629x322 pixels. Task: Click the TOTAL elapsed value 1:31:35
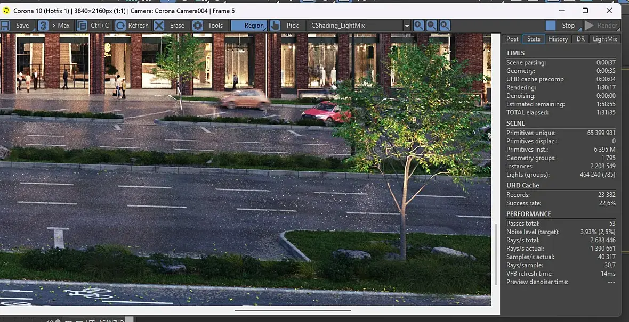[x=606, y=112]
